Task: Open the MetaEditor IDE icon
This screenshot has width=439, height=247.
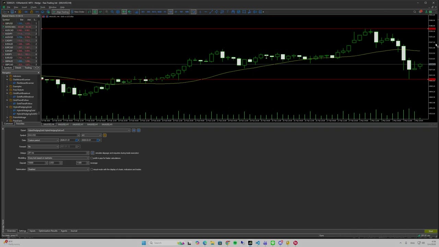Action: tap(26, 12)
